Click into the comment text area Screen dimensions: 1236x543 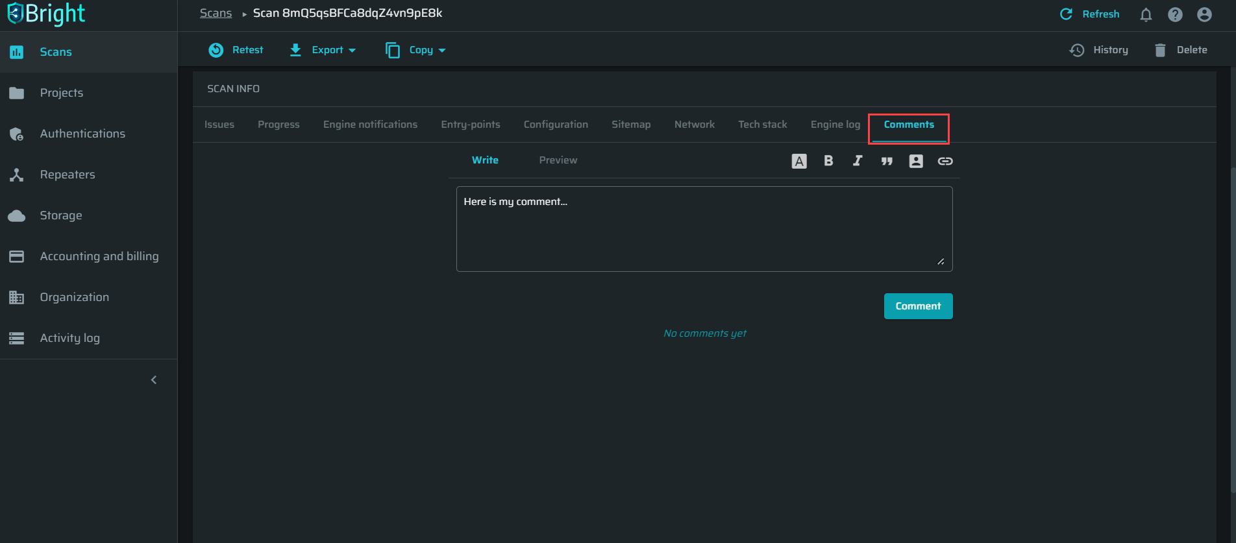(x=704, y=229)
